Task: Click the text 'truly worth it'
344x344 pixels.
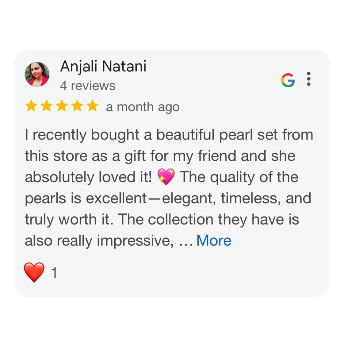Action: (x=69, y=220)
